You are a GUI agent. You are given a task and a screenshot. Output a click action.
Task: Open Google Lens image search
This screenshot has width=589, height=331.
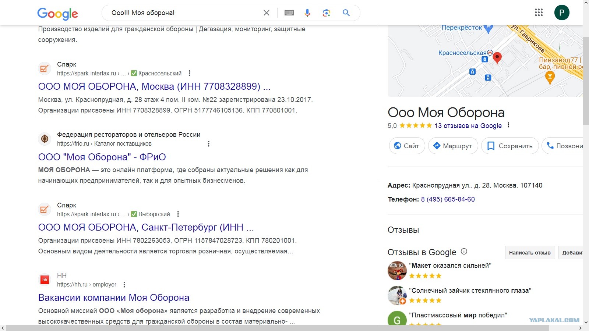(x=327, y=13)
